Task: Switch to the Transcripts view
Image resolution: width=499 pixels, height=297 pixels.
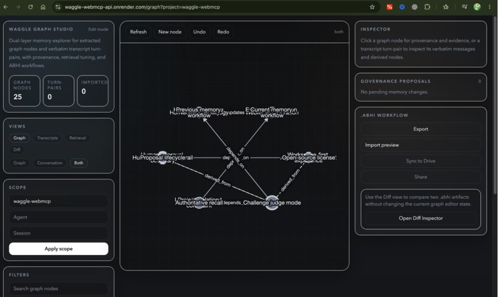Action: 48,138
